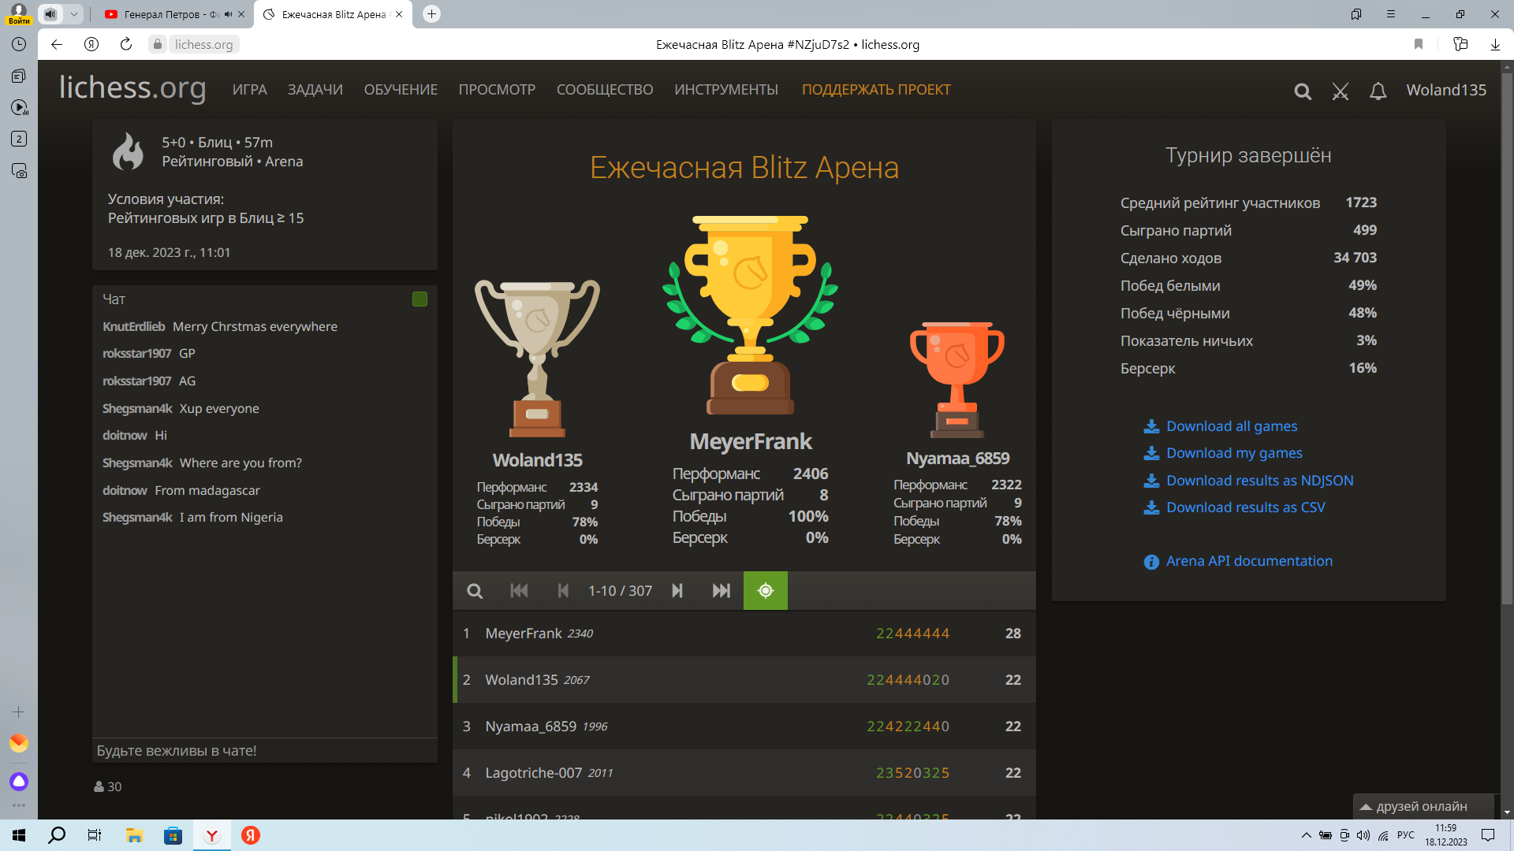Expand the друзей онлайн friends panel
Image resolution: width=1514 pixels, height=851 pixels.
coord(1423,806)
